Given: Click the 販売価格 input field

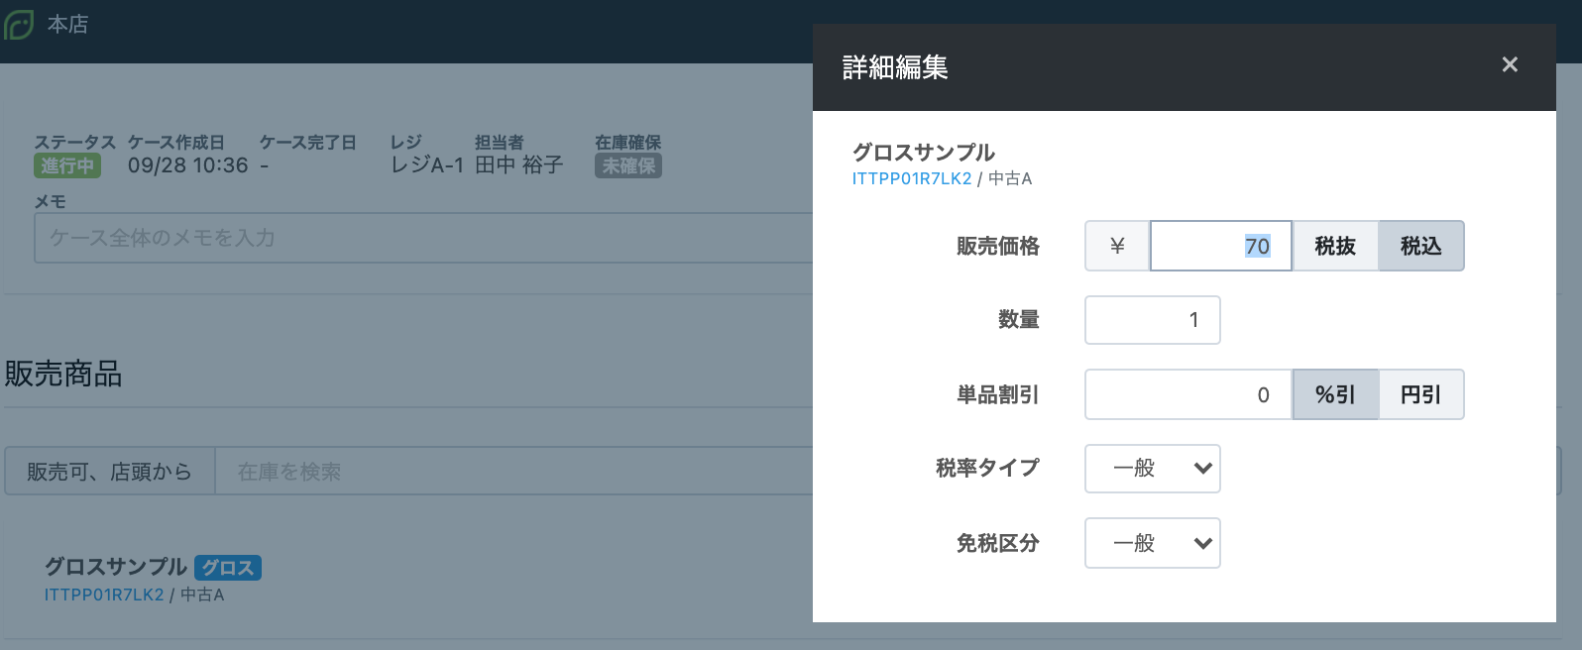Looking at the screenshot, I should click(x=1220, y=246).
